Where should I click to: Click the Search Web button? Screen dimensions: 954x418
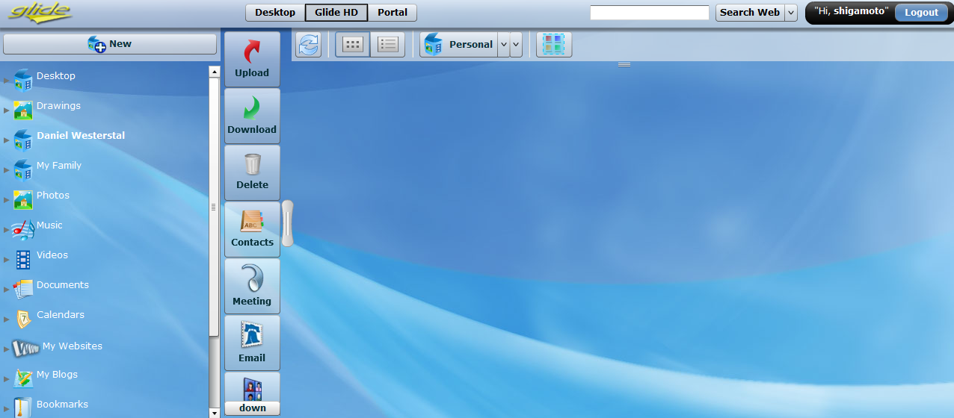[x=750, y=13]
